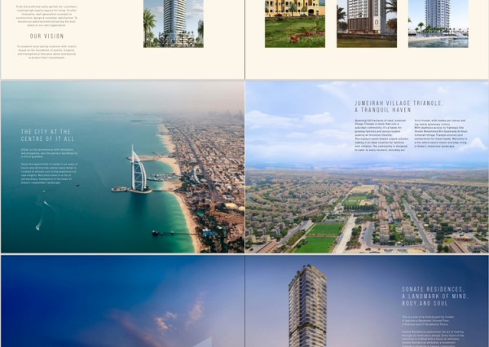Viewport: 489px width, 347px height.
Task: Click the "OUR VISION" heading
Action: point(46,36)
